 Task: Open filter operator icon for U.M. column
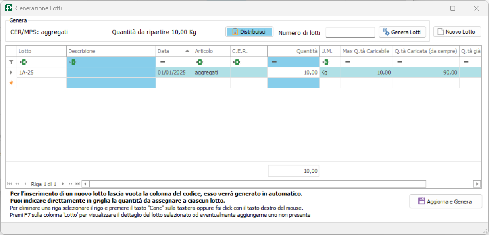pos(326,62)
